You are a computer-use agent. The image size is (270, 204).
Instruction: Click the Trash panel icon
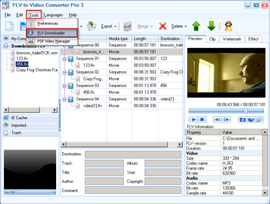pyautogui.click(x=6, y=133)
